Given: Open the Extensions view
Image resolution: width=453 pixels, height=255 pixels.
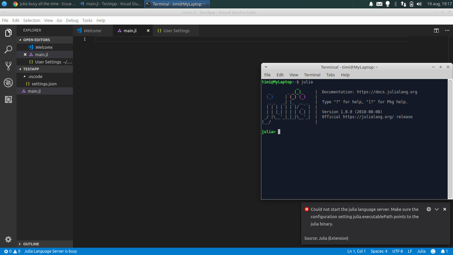Looking at the screenshot, I should pyautogui.click(x=8, y=99).
